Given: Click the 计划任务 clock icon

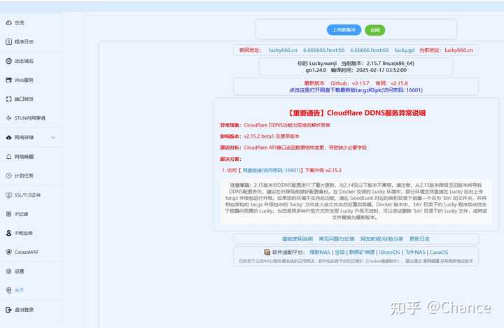Looking at the screenshot, I should tap(8, 176).
